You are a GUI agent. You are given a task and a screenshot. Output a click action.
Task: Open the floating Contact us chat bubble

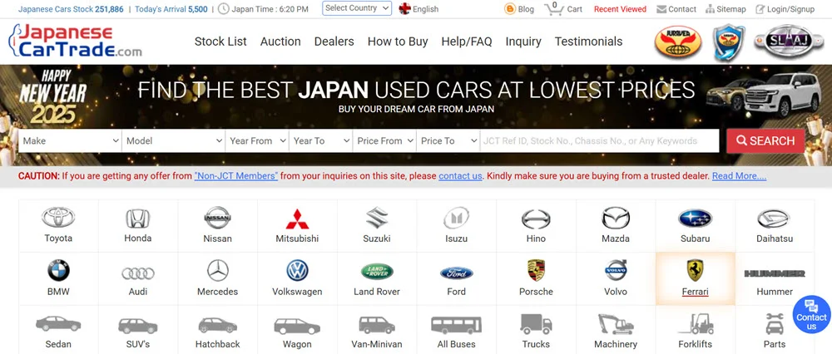tap(811, 315)
